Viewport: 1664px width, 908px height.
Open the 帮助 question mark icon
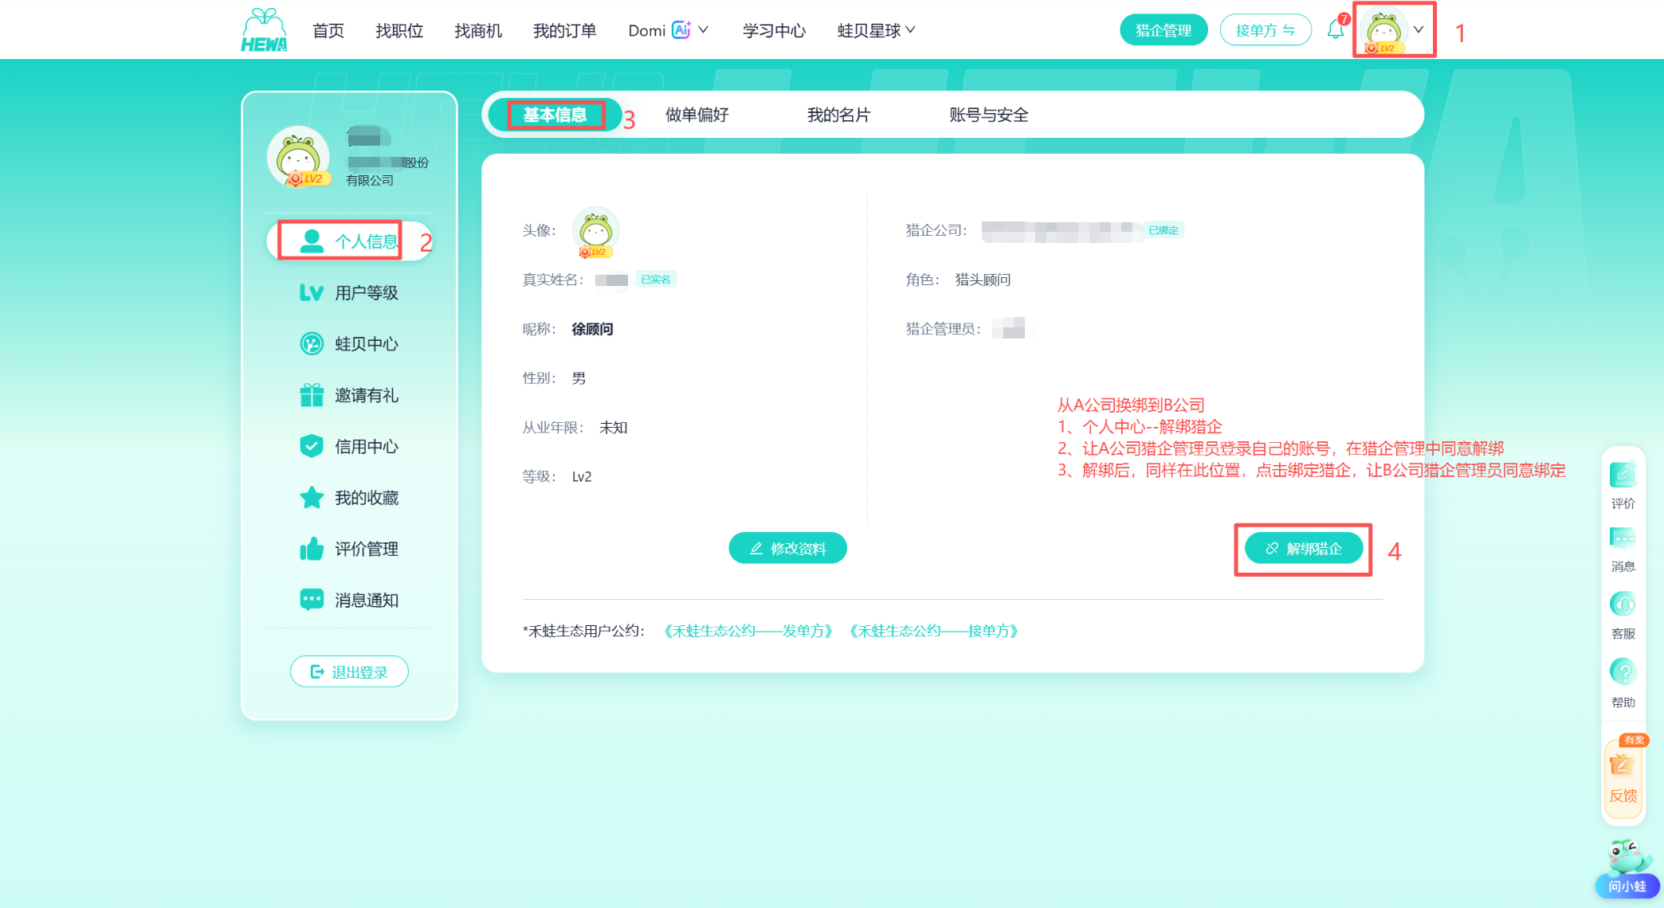coord(1623,683)
